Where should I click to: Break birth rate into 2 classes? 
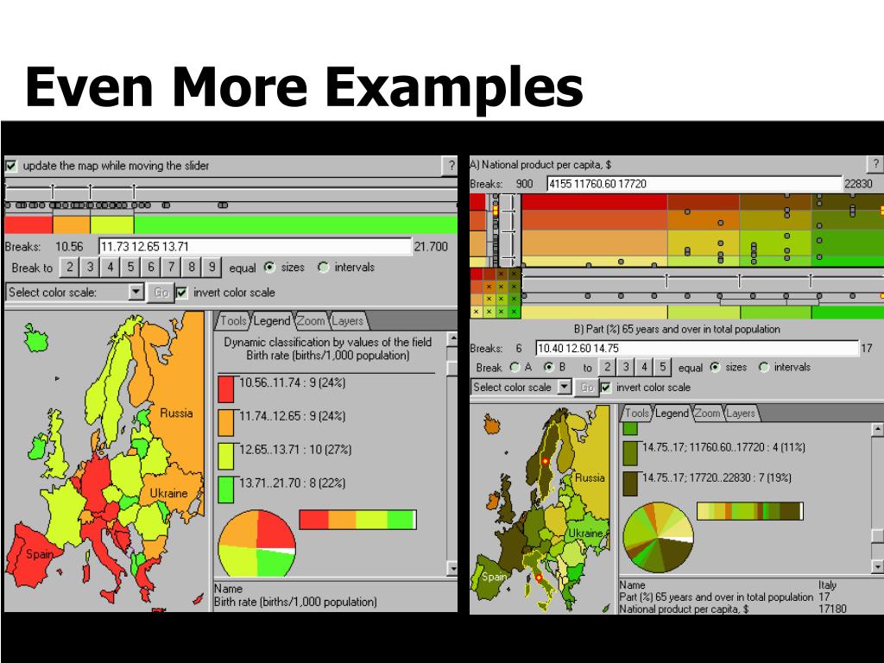coord(69,267)
